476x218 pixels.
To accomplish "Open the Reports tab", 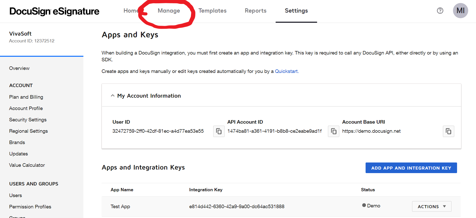I will (255, 11).
